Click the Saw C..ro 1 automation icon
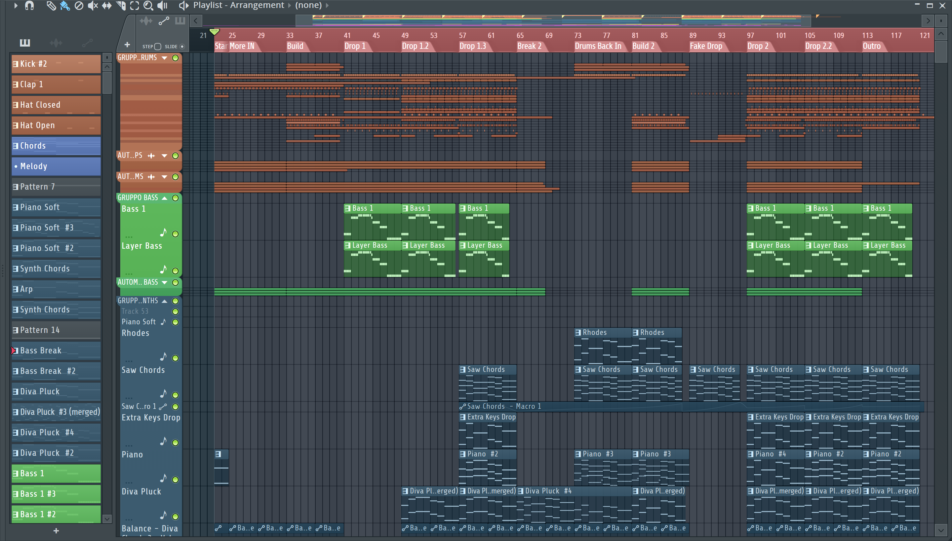952x541 pixels. 163,407
